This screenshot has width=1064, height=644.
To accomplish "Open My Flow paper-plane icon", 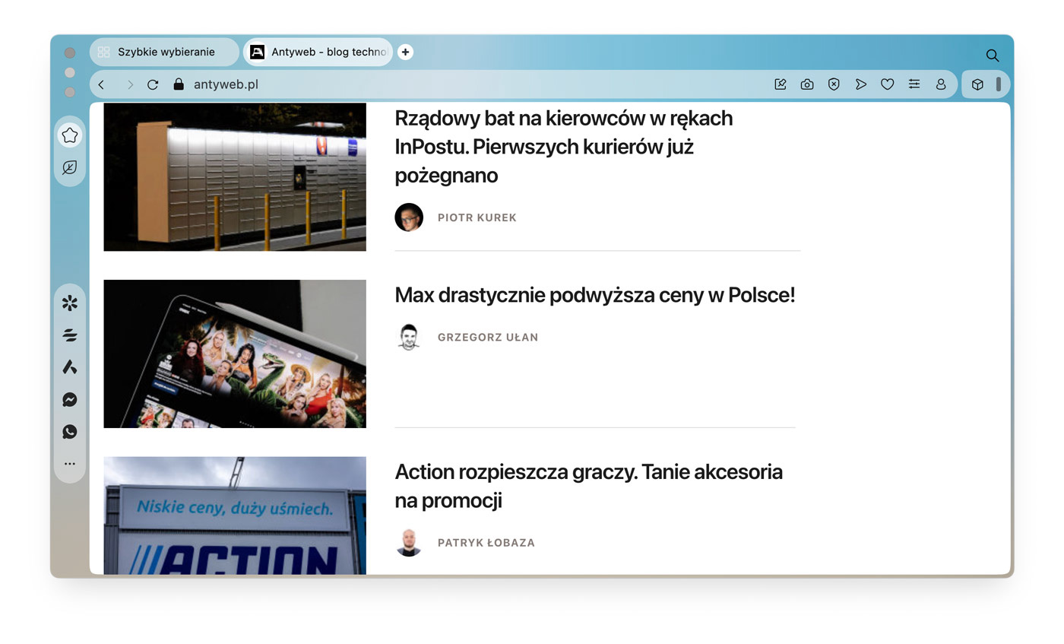I will [860, 84].
